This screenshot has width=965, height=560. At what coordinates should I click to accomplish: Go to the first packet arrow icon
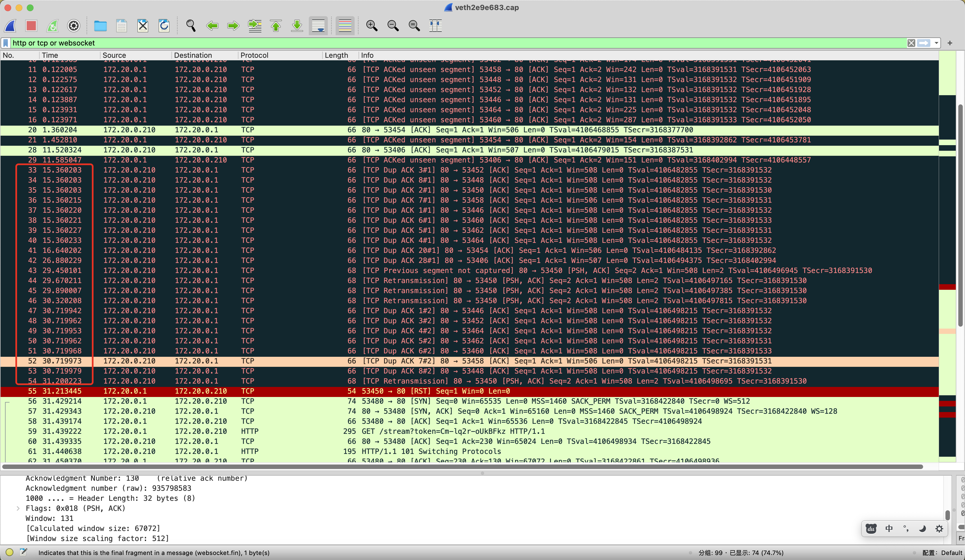[x=276, y=26]
